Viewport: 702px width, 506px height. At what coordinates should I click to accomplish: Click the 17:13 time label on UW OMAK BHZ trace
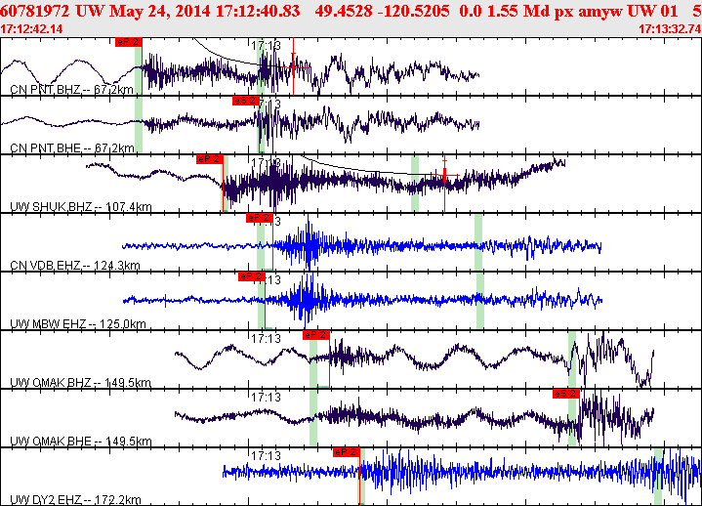click(266, 339)
